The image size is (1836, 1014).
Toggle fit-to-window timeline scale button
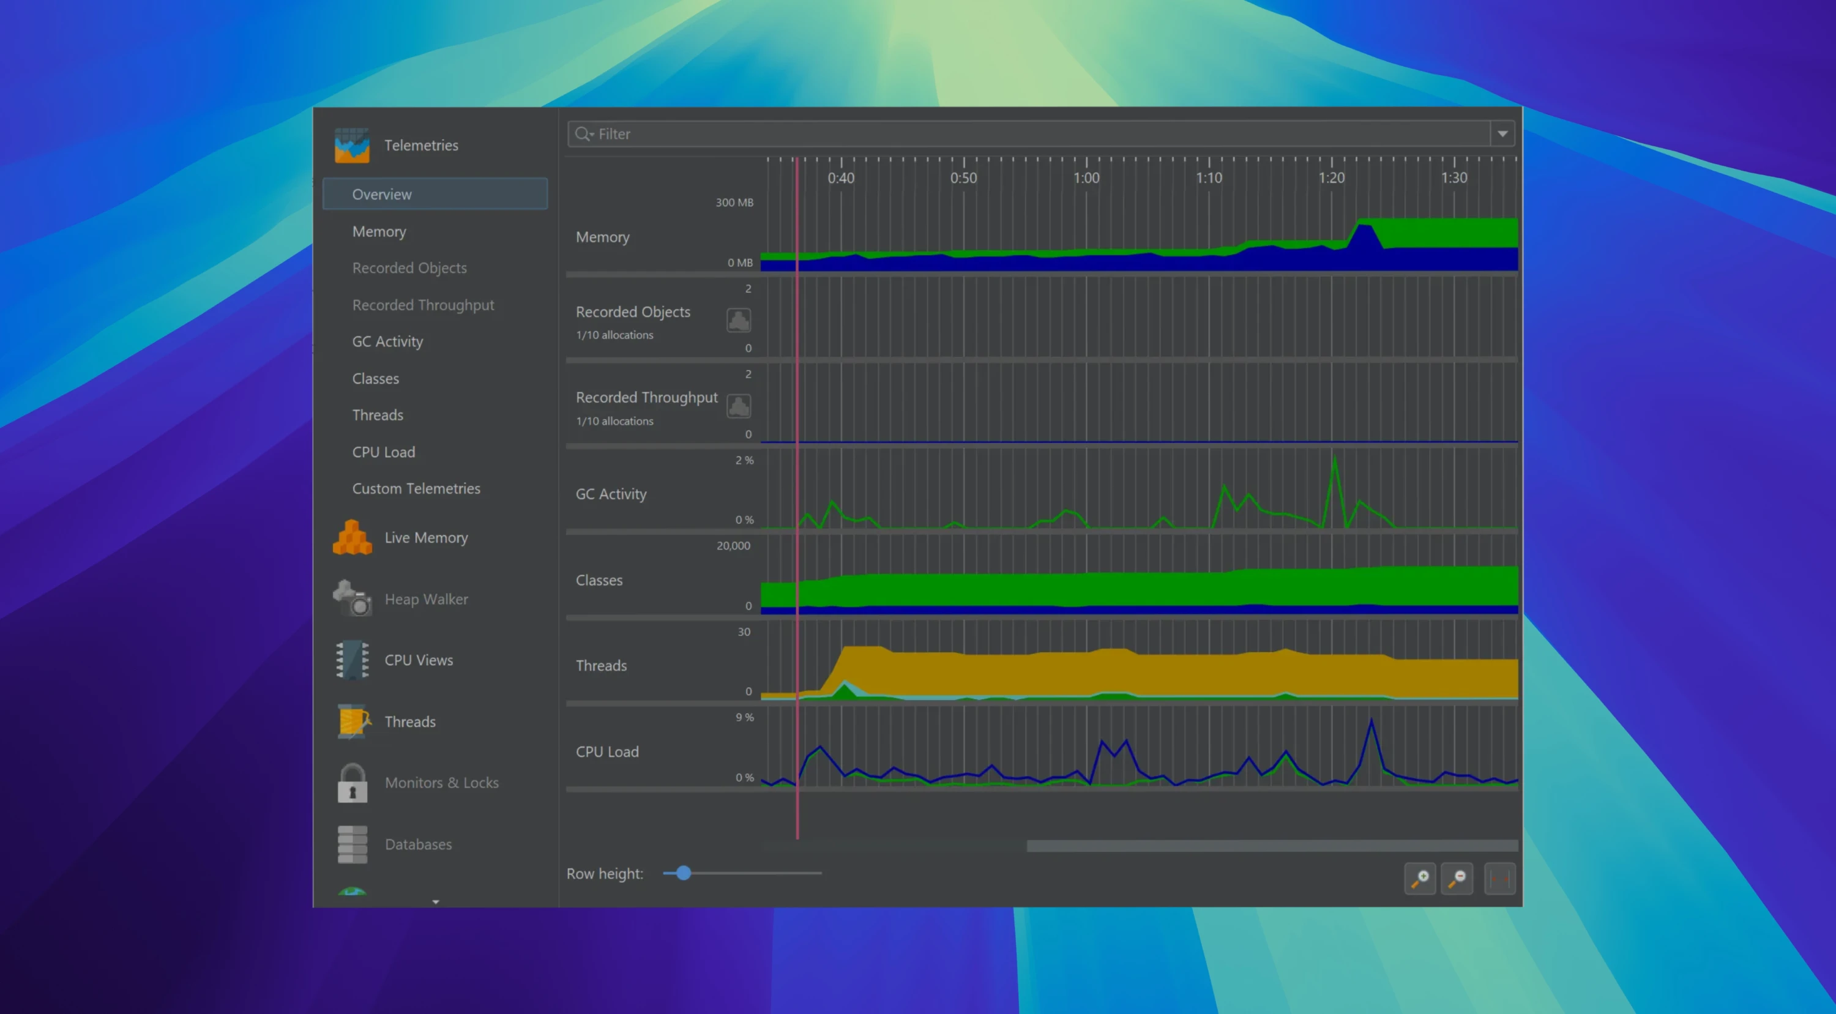[x=1499, y=878]
